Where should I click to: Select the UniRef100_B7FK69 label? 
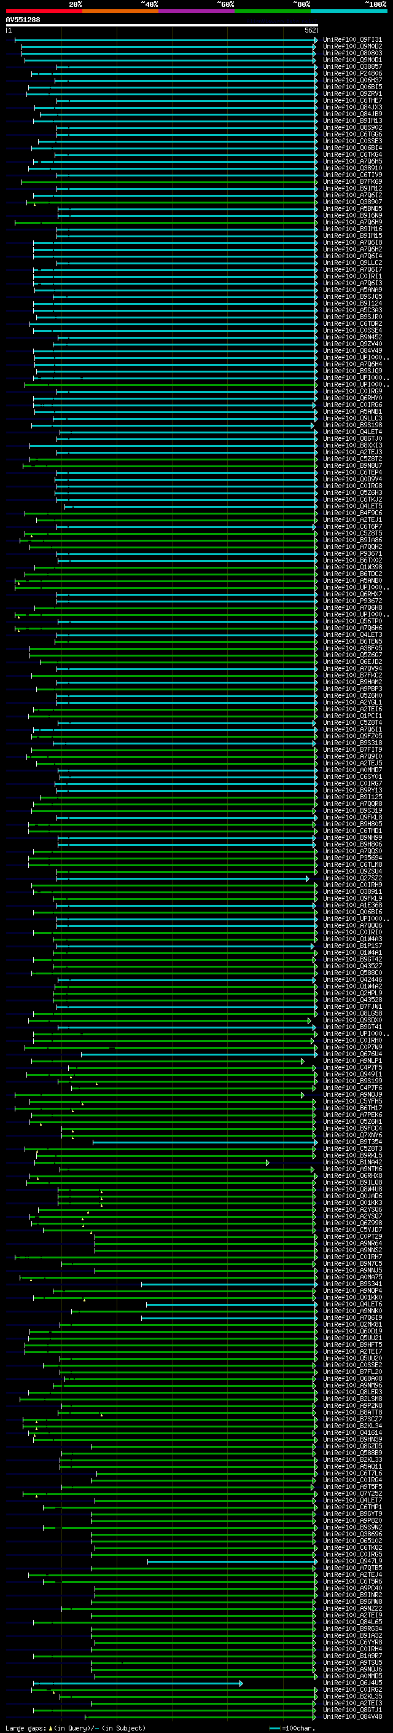(352, 181)
